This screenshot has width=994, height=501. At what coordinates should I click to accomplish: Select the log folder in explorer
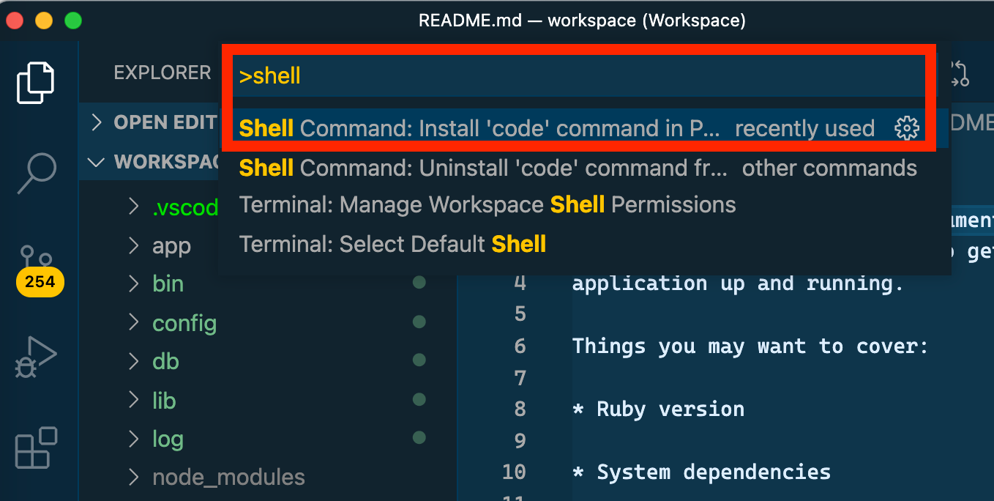coord(168,439)
